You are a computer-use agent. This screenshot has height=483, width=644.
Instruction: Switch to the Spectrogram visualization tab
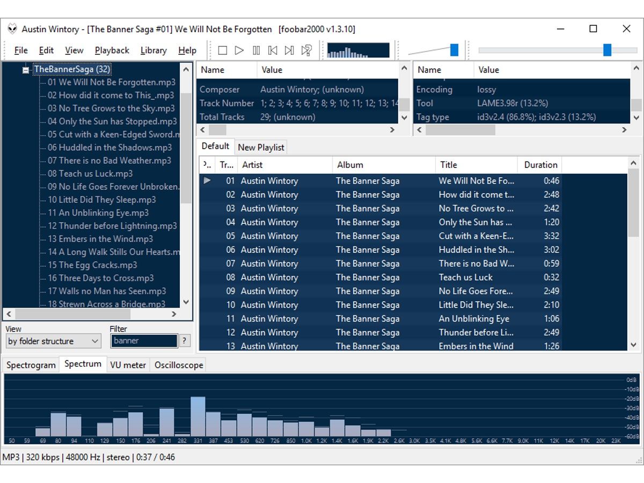coord(30,364)
